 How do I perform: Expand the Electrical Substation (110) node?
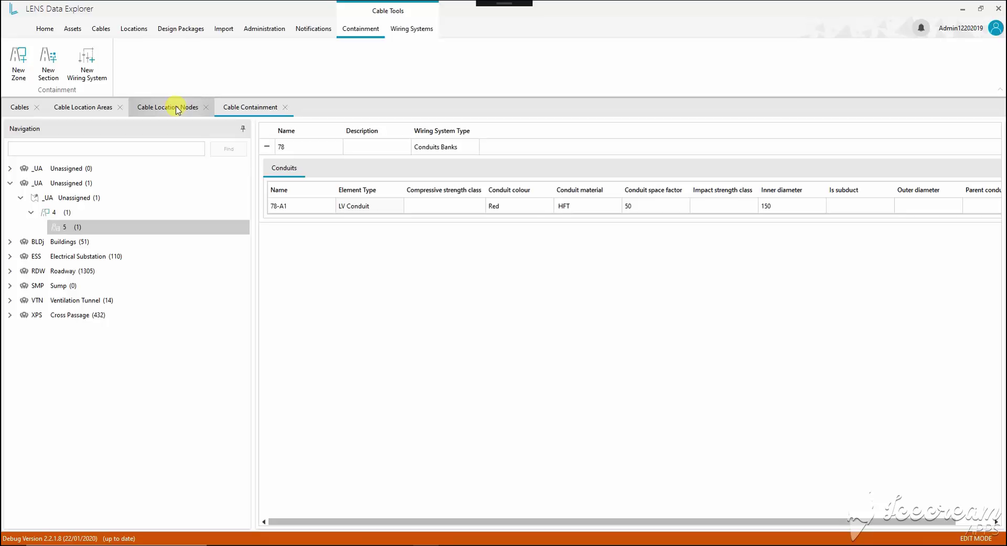pos(10,256)
